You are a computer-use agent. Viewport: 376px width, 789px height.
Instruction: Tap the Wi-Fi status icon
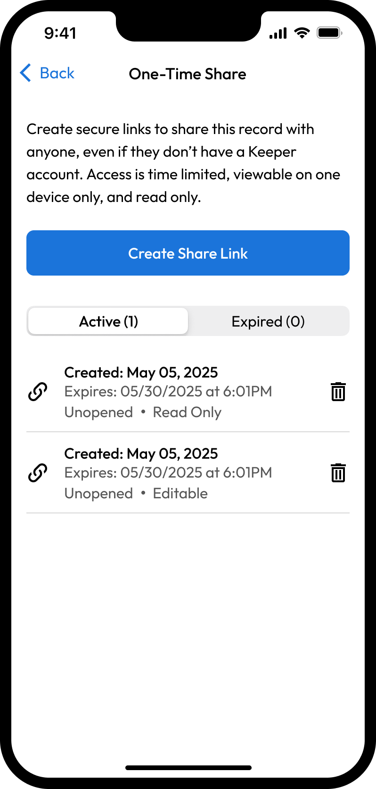click(302, 33)
